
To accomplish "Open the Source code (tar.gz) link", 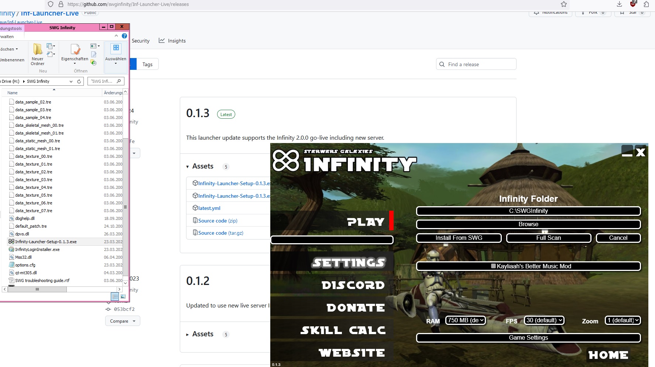I will pyautogui.click(x=221, y=233).
